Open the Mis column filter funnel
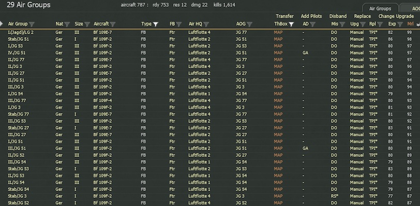The height and width of the screenshot is (206, 420). (x=342, y=24)
